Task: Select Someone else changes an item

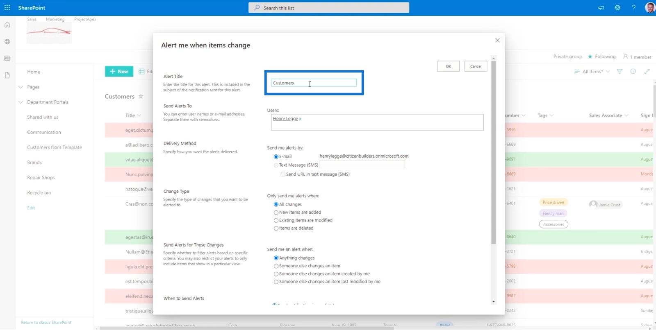Action: tap(276, 266)
